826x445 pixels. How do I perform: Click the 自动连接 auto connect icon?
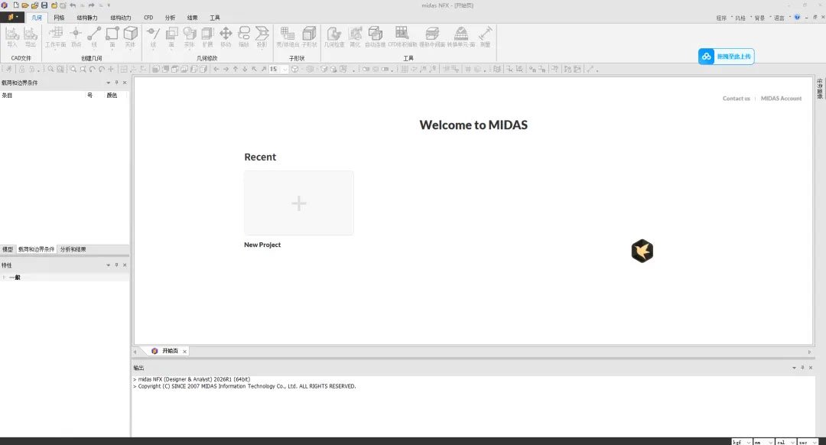(x=375, y=37)
